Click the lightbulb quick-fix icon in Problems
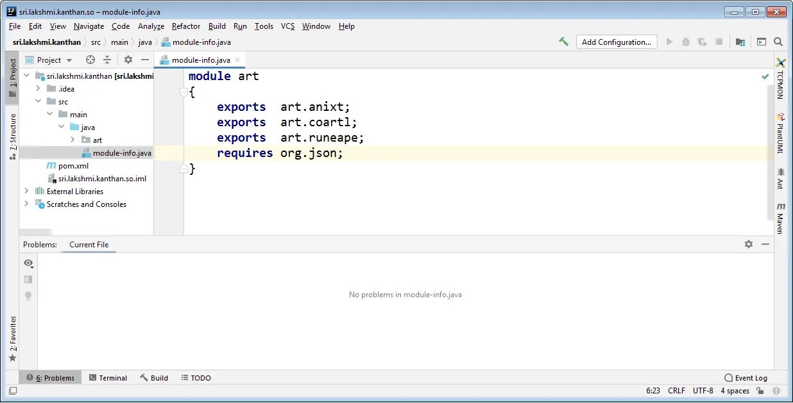 click(x=28, y=296)
